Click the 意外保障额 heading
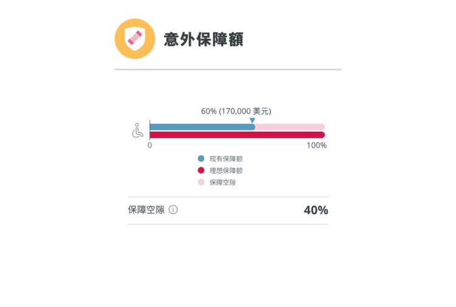 point(203,39)
